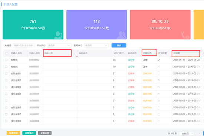
Task: Click the 机器人配置 page title
Action: (x=10, y=4)
